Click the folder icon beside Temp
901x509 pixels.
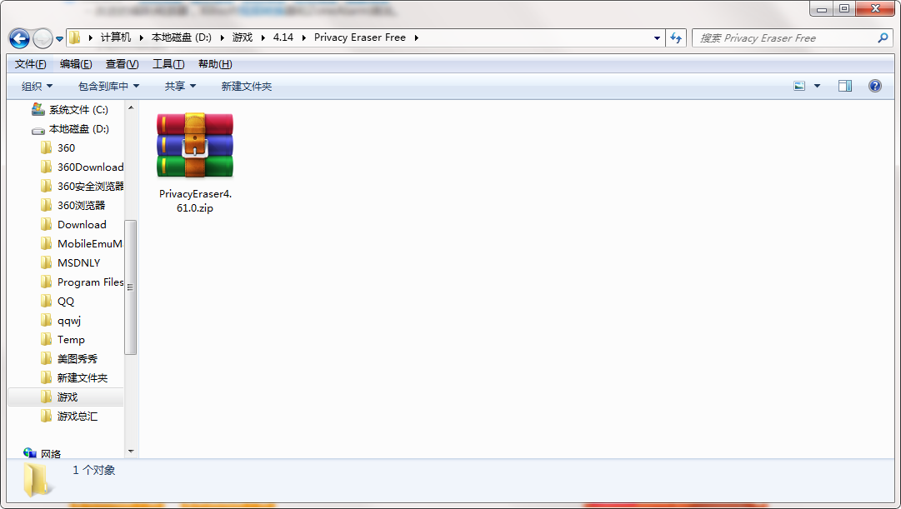[47, 340]
